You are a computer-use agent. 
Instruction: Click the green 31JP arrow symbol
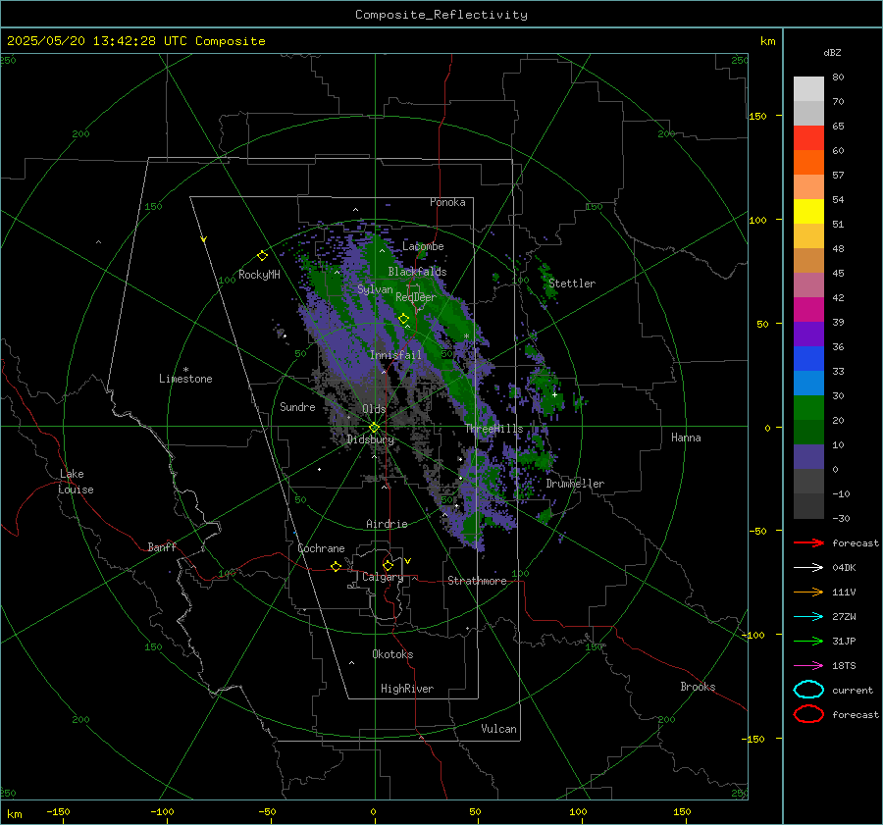click(808, 641)
